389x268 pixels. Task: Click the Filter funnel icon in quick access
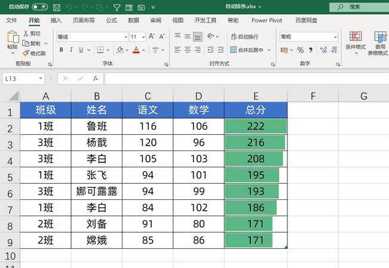[x=117, y=8]
